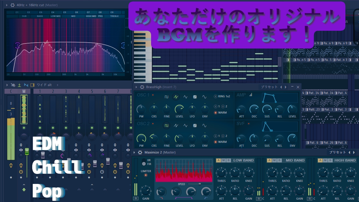
Task: Select the square wave shape for OSC 1
Action: [166, 96]
